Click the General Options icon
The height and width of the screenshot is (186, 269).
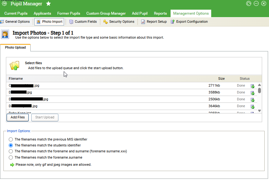click(x=2, y=22)
